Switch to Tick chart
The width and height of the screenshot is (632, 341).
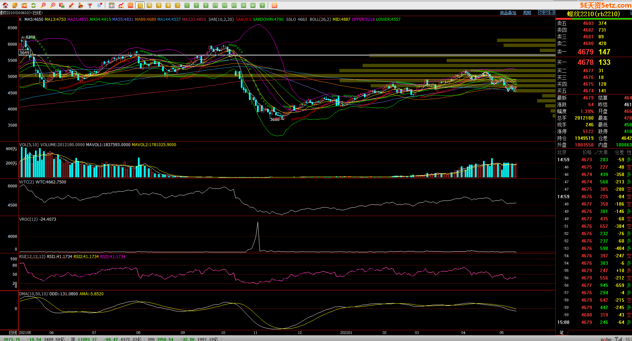pos(131,5)
